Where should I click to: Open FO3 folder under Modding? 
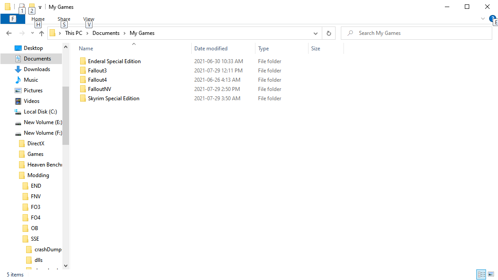(x=35, y=207)
